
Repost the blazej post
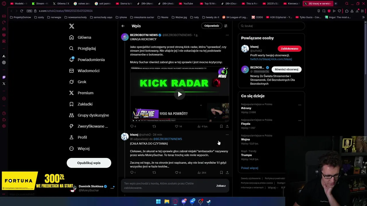tap(154, 173)
